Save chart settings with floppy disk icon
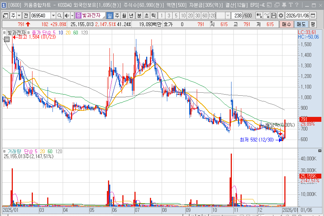The width and height of the screenshot is (324, 216). [273, 16]
